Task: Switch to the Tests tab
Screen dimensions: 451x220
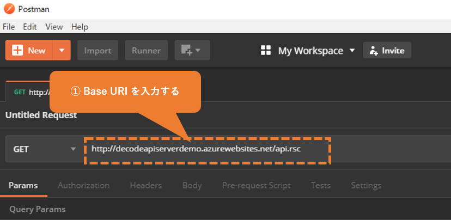Action: point(321,186)
